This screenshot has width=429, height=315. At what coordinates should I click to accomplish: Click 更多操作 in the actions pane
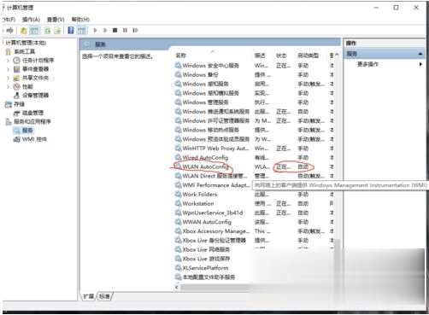coord(367,64)
